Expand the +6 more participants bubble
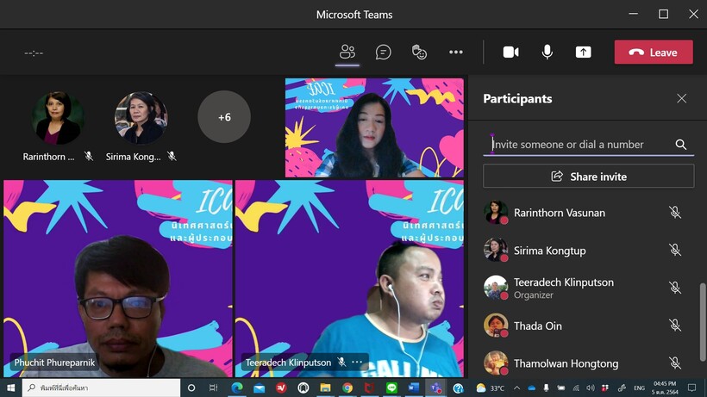 (224, 116)
